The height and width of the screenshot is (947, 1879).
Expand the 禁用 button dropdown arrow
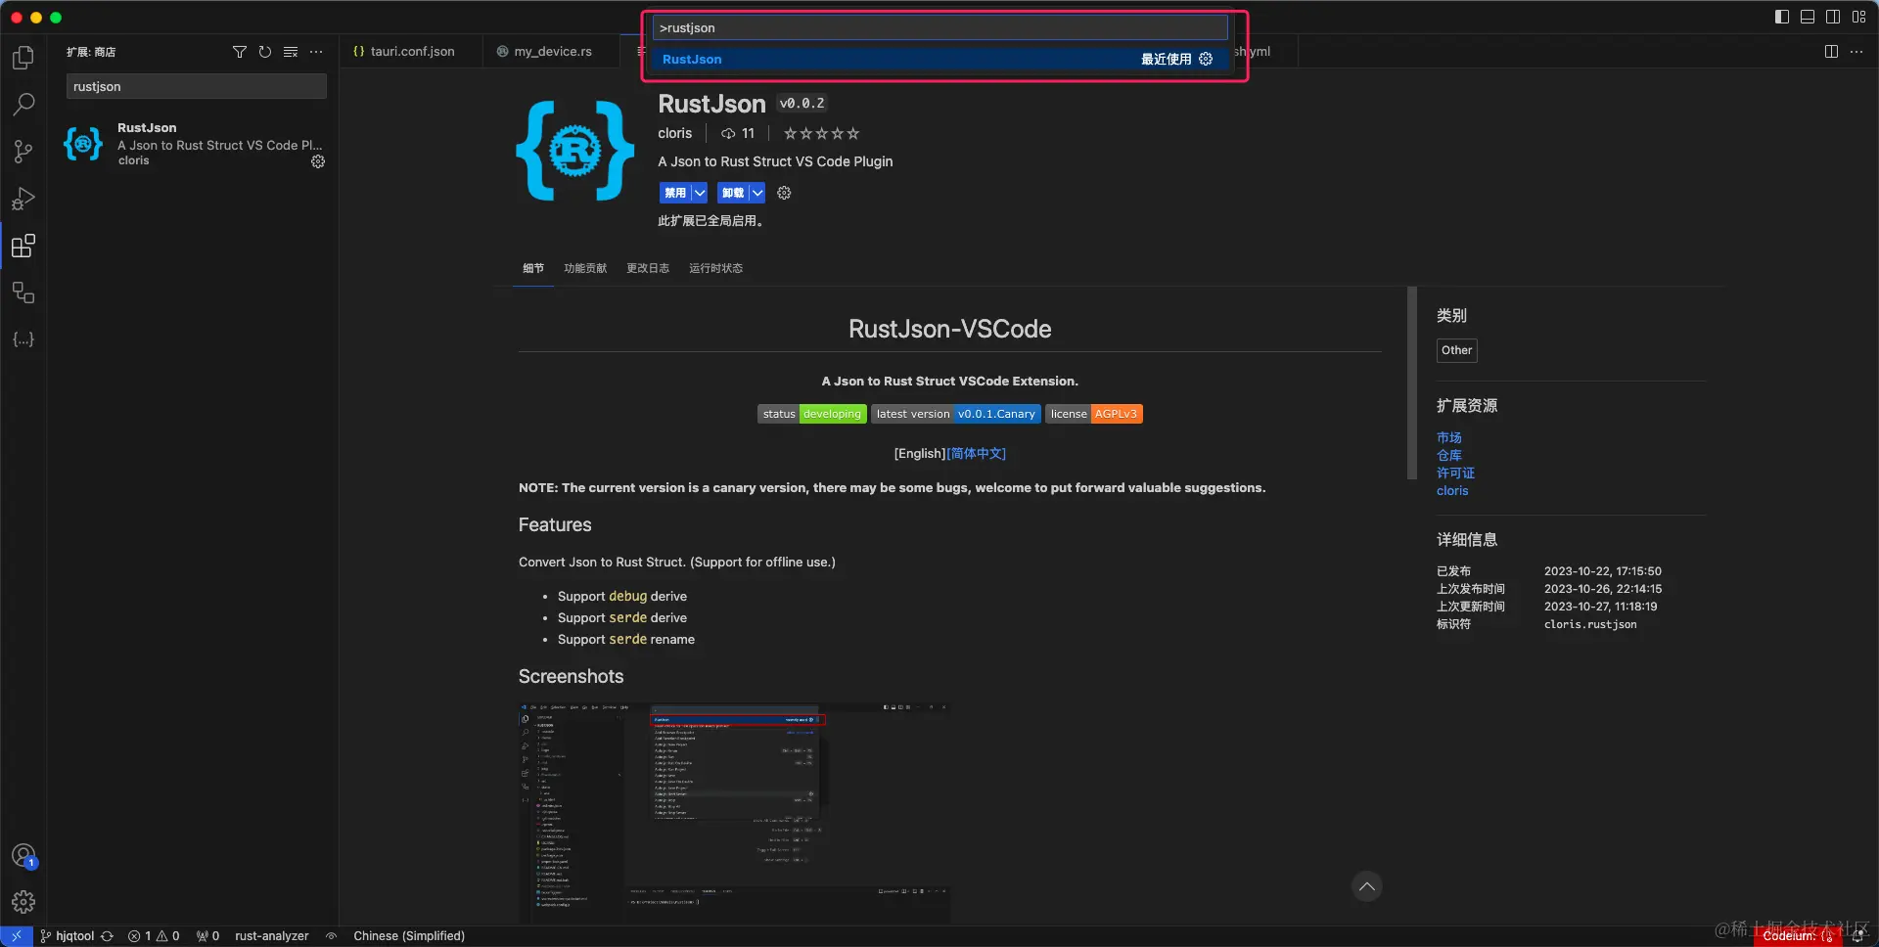point(700,193)
